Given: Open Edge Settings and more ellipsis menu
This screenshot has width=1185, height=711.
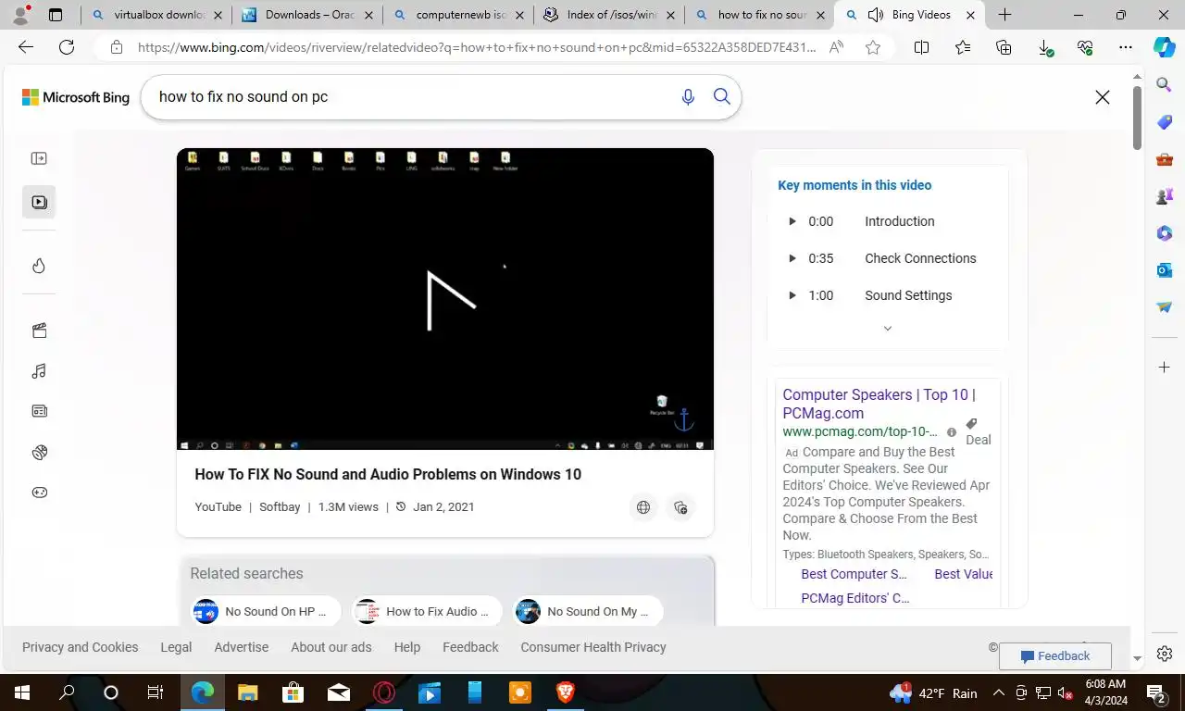Looking at the screenshot, I should click(x=1126, y=47).
